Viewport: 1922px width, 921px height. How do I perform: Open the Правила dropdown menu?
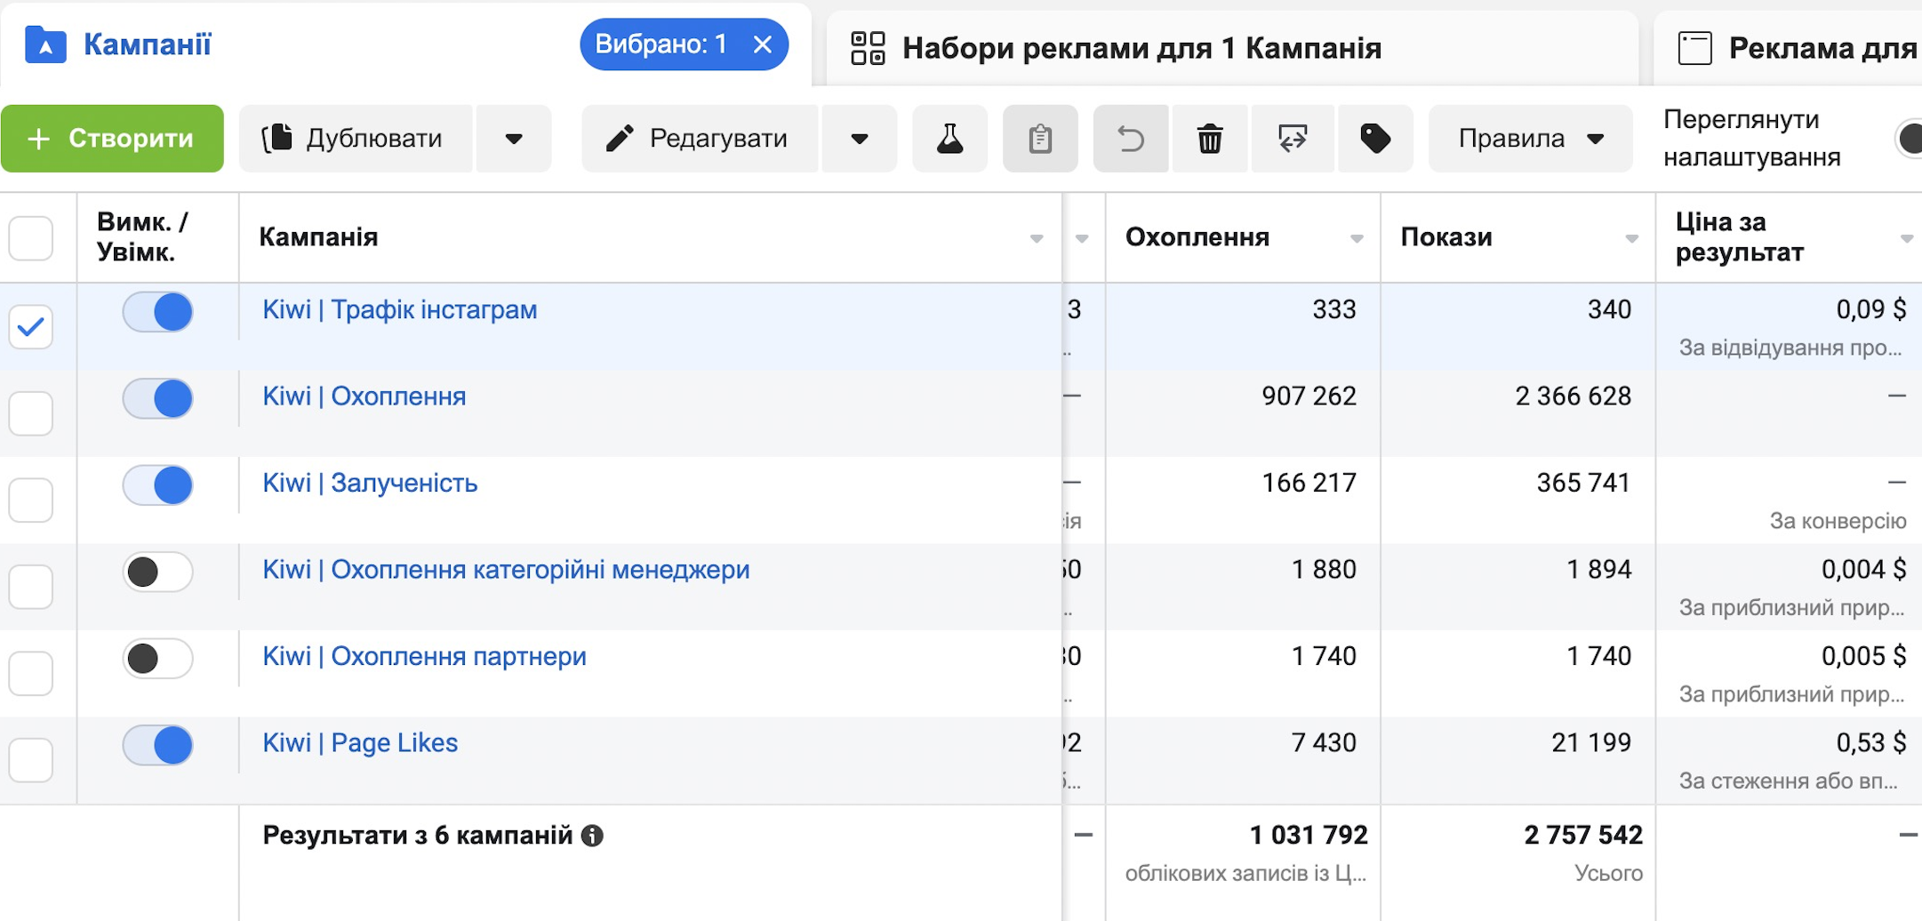pos(1530,139)
